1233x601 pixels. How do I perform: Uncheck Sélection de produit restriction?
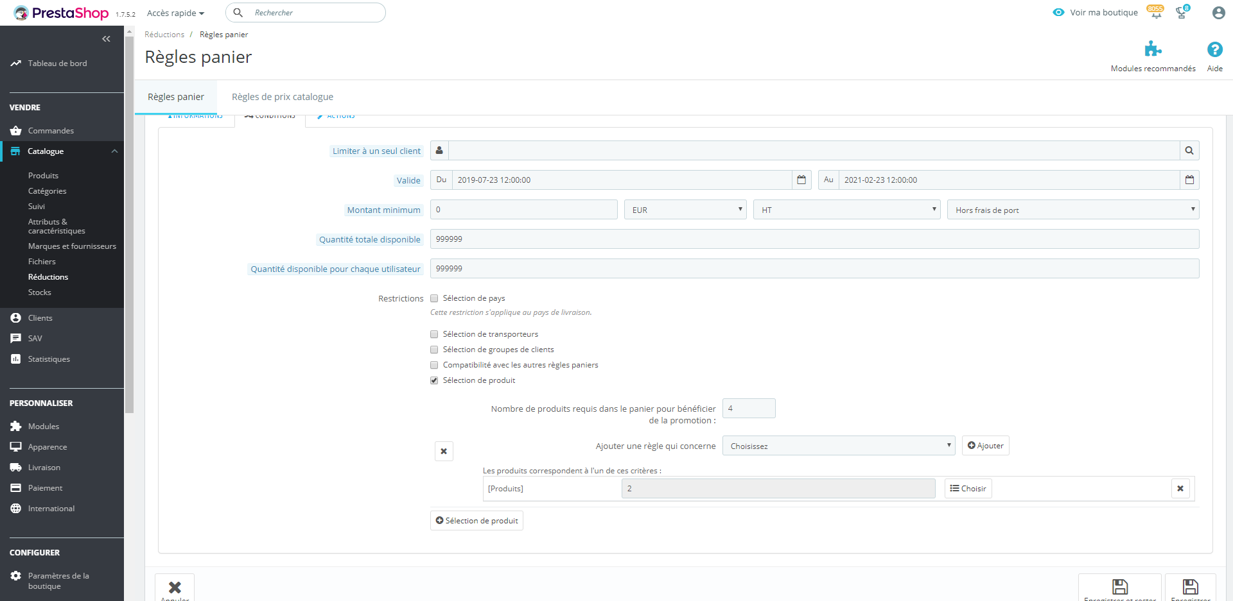[434, 380]
